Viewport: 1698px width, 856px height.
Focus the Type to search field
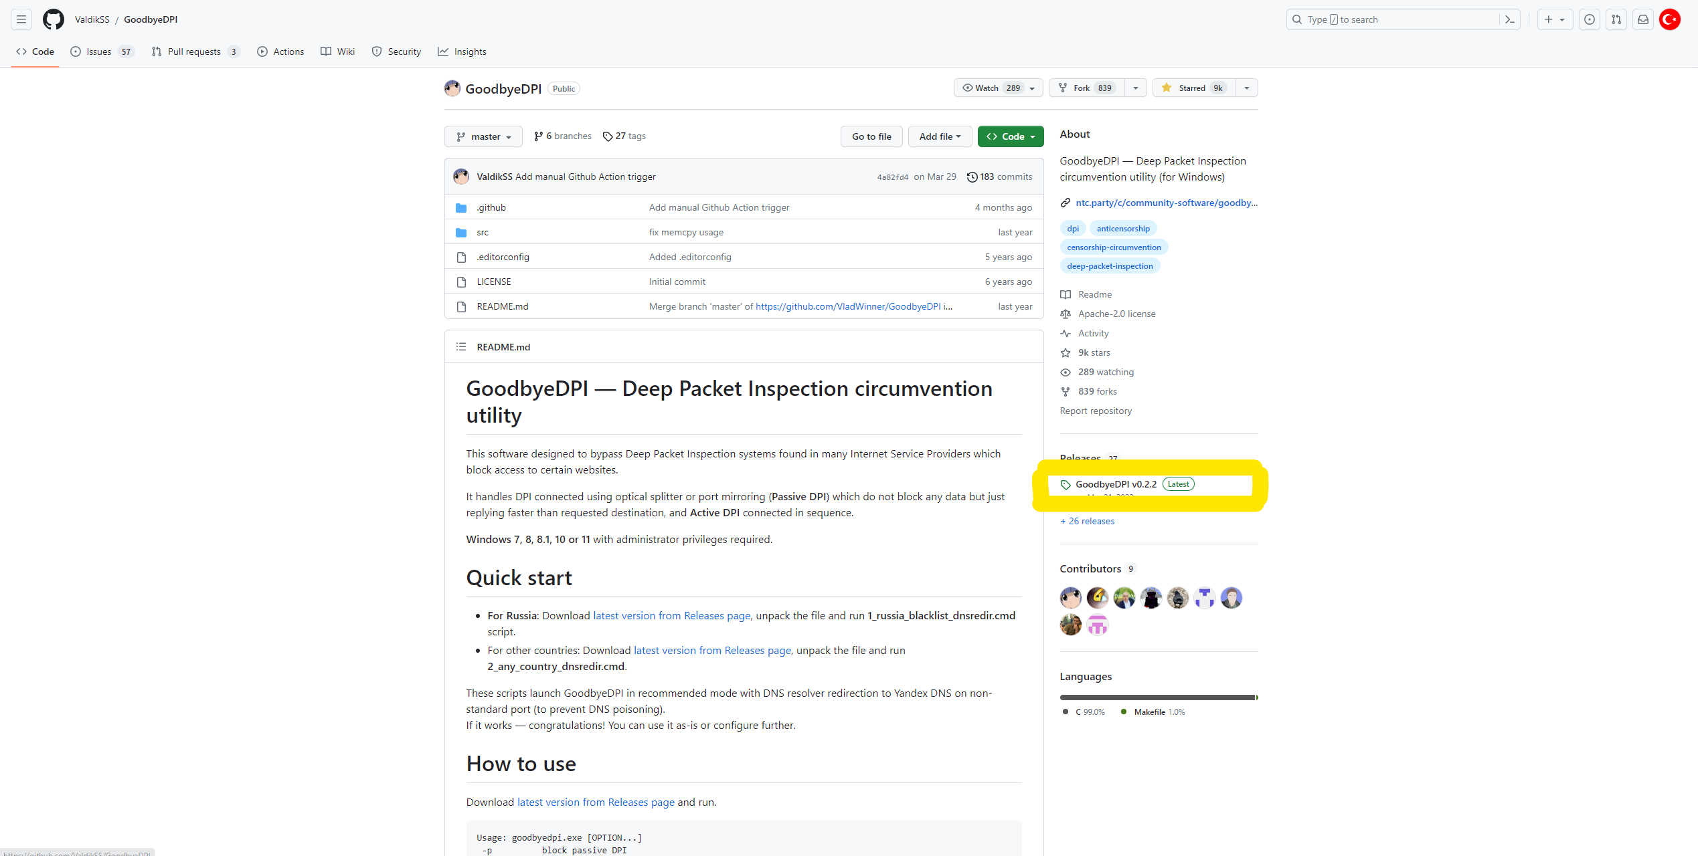tap(1392, 19)
